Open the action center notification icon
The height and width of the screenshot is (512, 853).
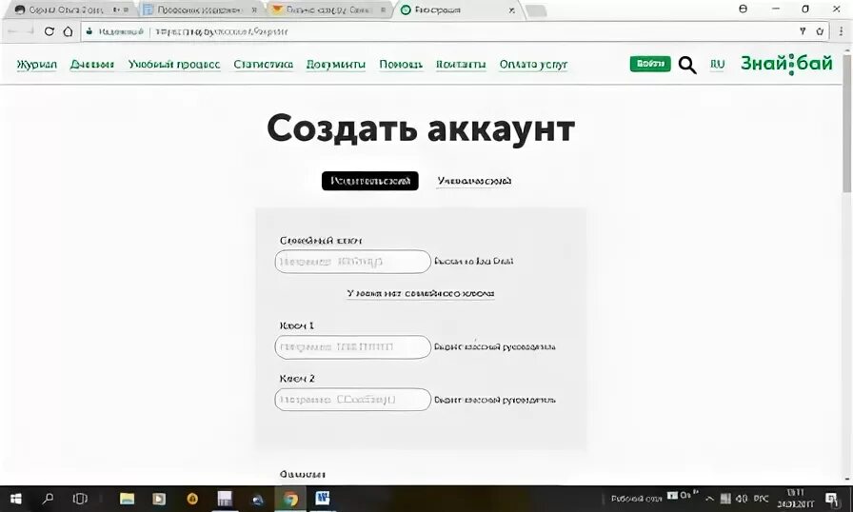click(831, 499)
